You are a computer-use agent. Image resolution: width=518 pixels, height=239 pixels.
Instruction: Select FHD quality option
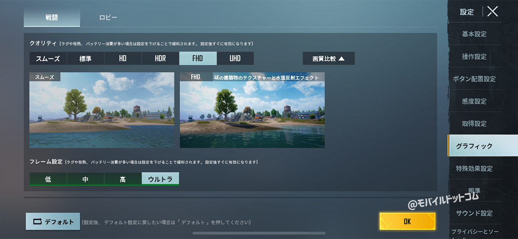point(198,58)
